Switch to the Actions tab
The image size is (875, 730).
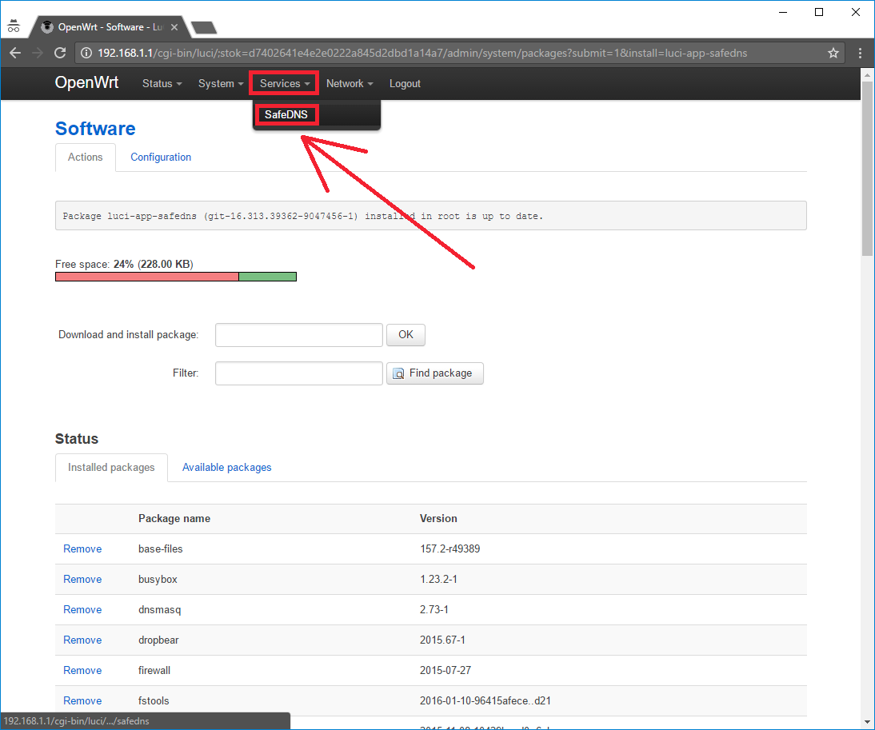(86, 158)
